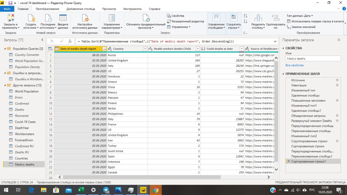Close the Параметры запроса pane

pos(339,40)
